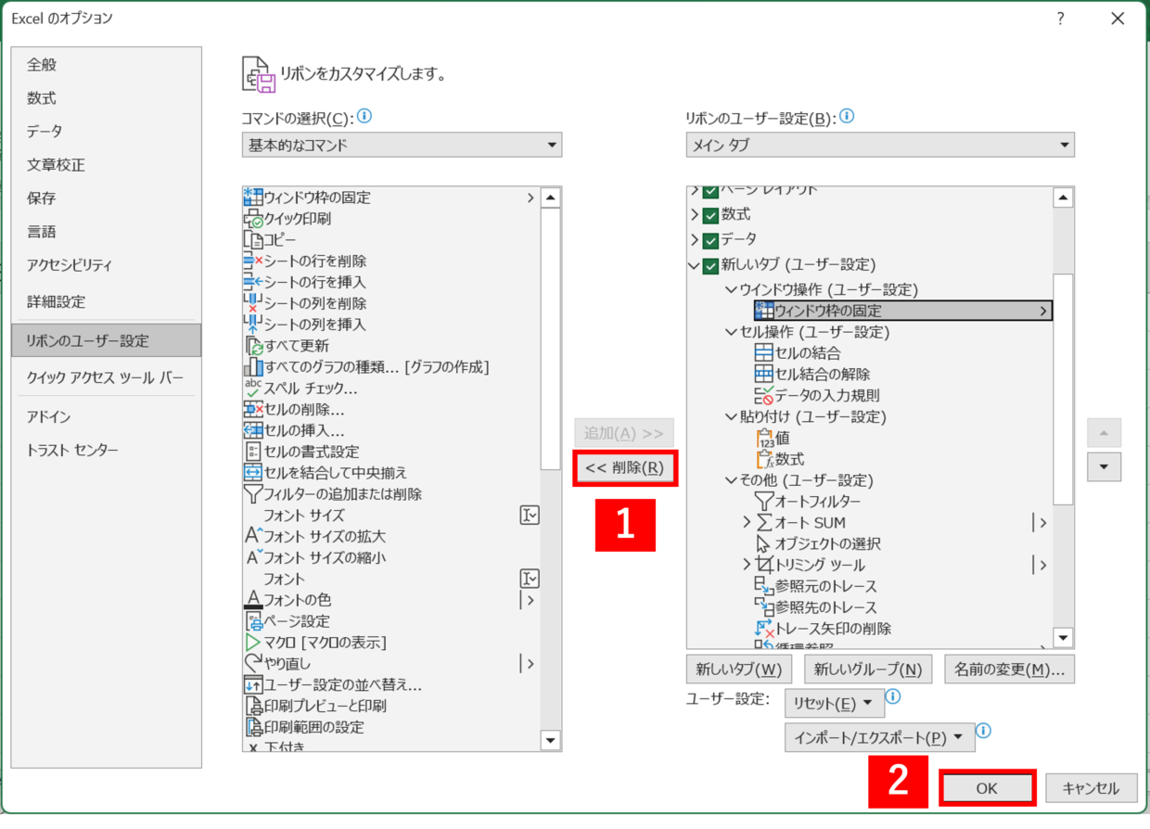Select クイック印刷 icon in the command list

pyautogui.click(x=253, y=219)
